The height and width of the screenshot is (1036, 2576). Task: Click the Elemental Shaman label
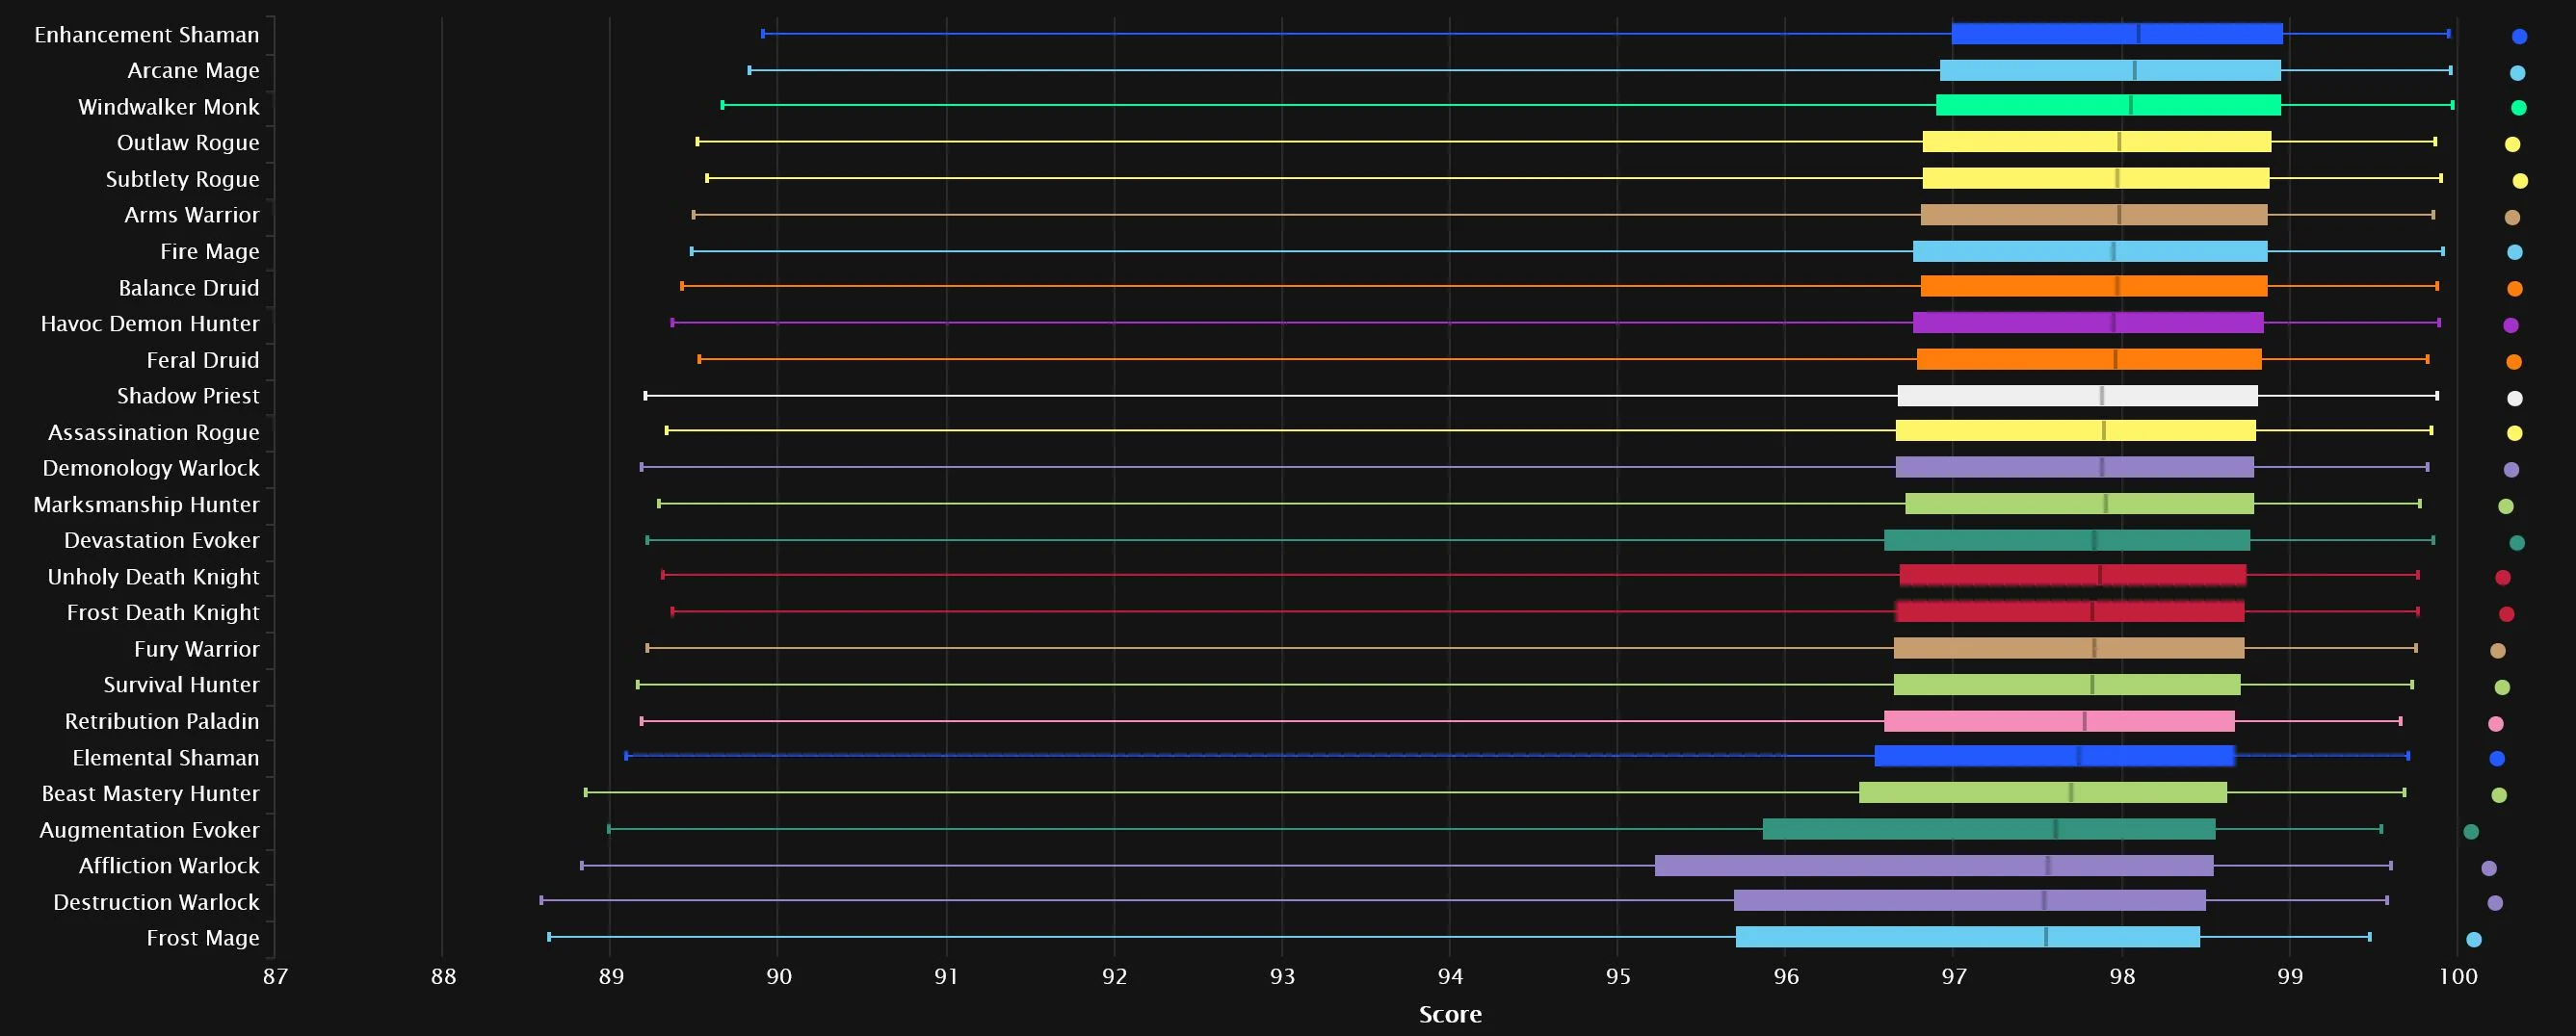165,758
